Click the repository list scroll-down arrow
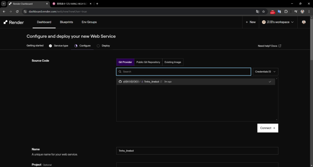This screenshot has width=313, height=167. click(x=276, y=120)
